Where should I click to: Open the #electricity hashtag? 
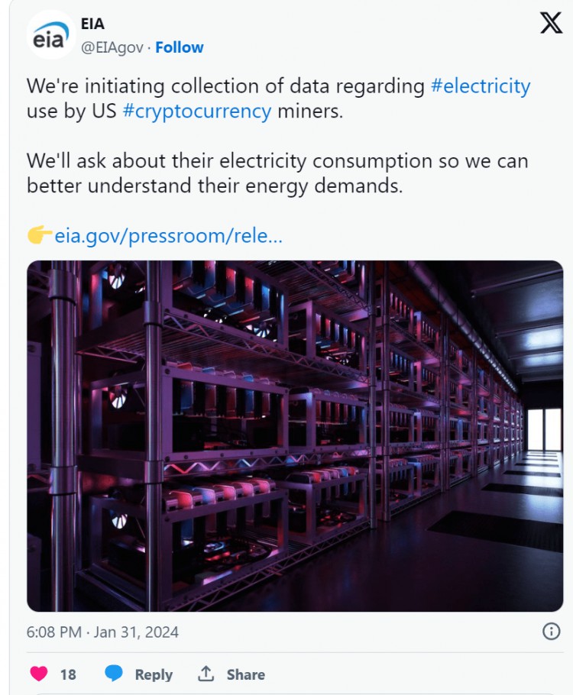coord(481,86)
